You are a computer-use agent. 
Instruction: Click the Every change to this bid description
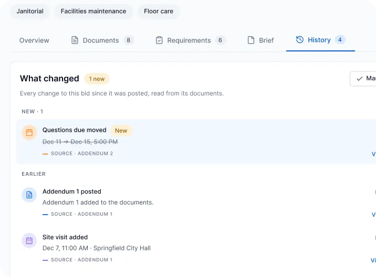122,93
